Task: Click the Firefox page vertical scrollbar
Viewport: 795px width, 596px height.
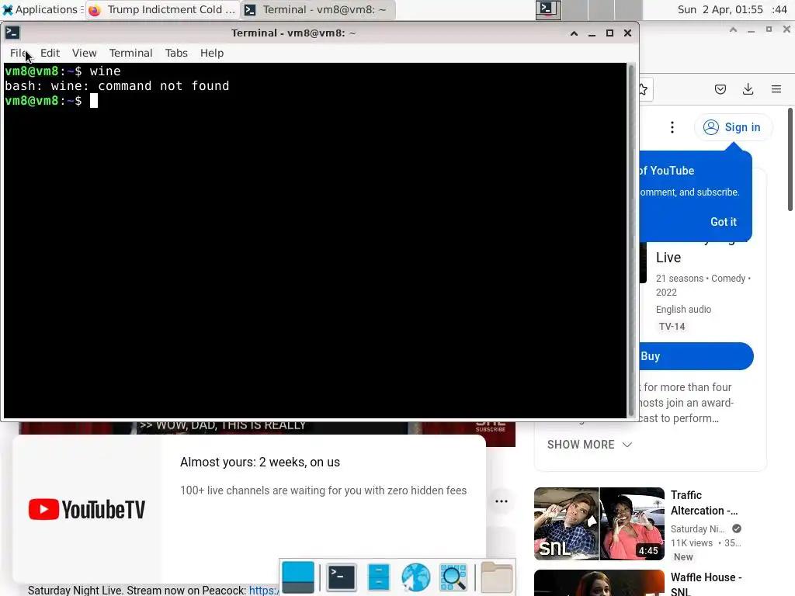Action: pyautogui.click(x=790, y=160)
